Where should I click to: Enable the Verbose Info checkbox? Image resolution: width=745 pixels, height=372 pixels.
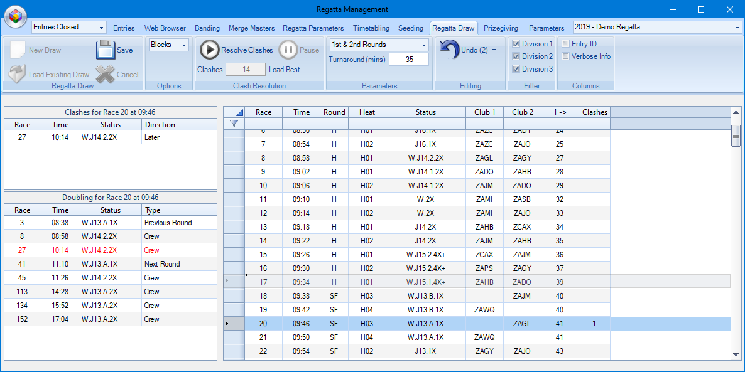tap(566, 56)
